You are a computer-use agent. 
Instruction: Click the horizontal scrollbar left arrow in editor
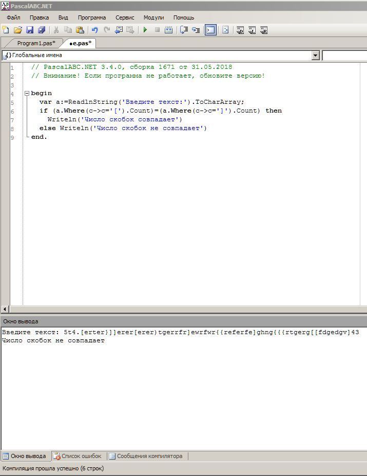click(x=5, y=309)
